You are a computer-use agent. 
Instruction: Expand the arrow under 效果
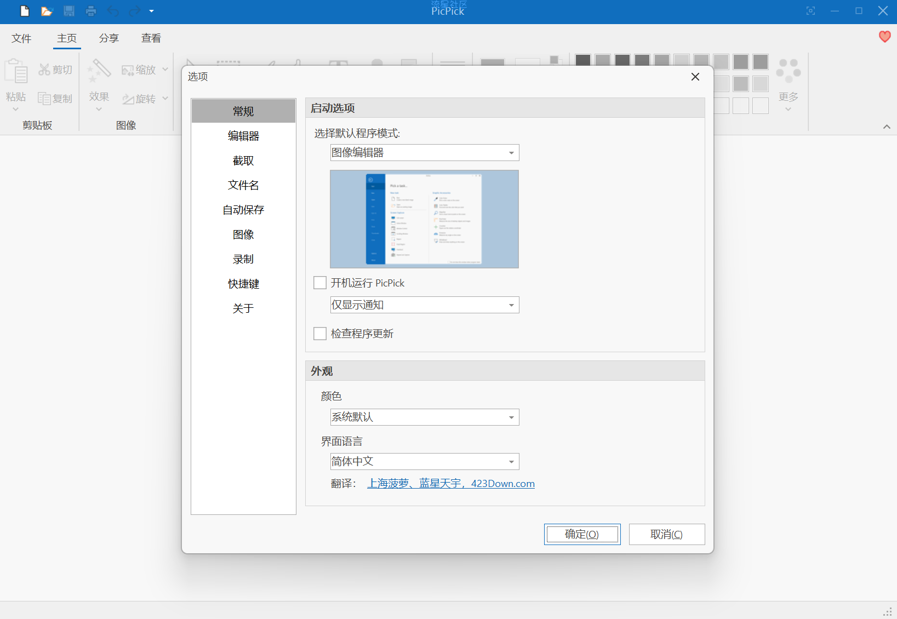point(99,109)
